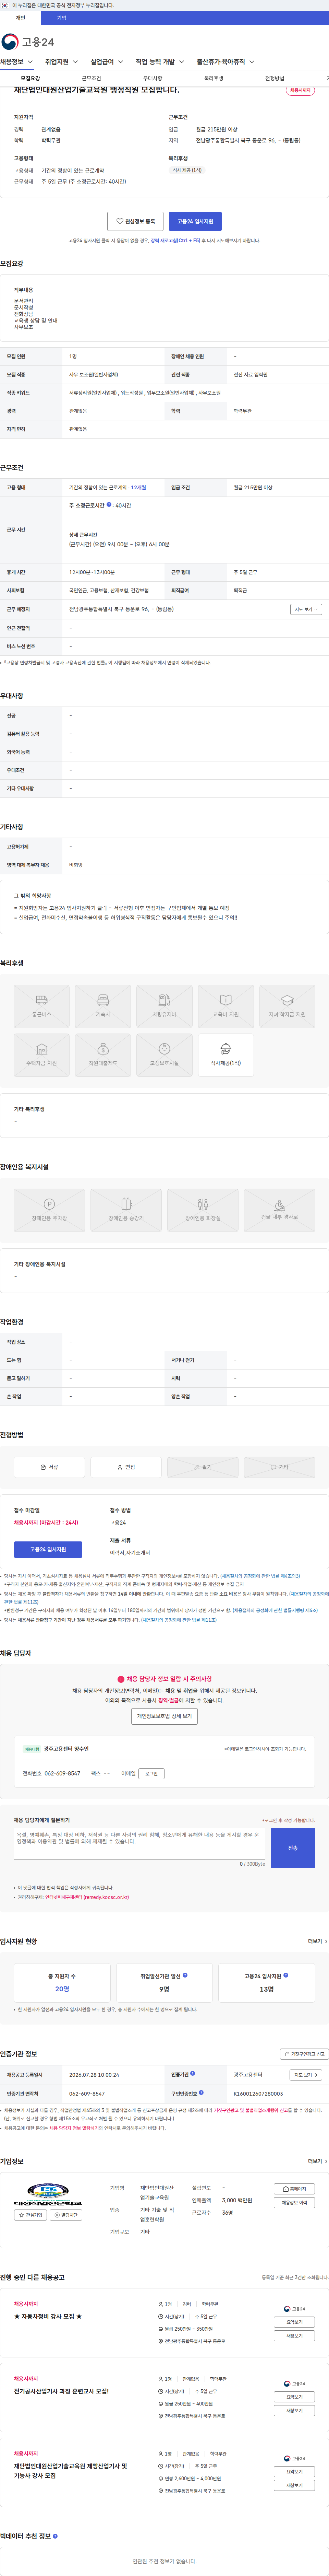
Task: Click the 식사제공(1식) benefit icon
Action: pyautogui.click(x=226, y=1055)
